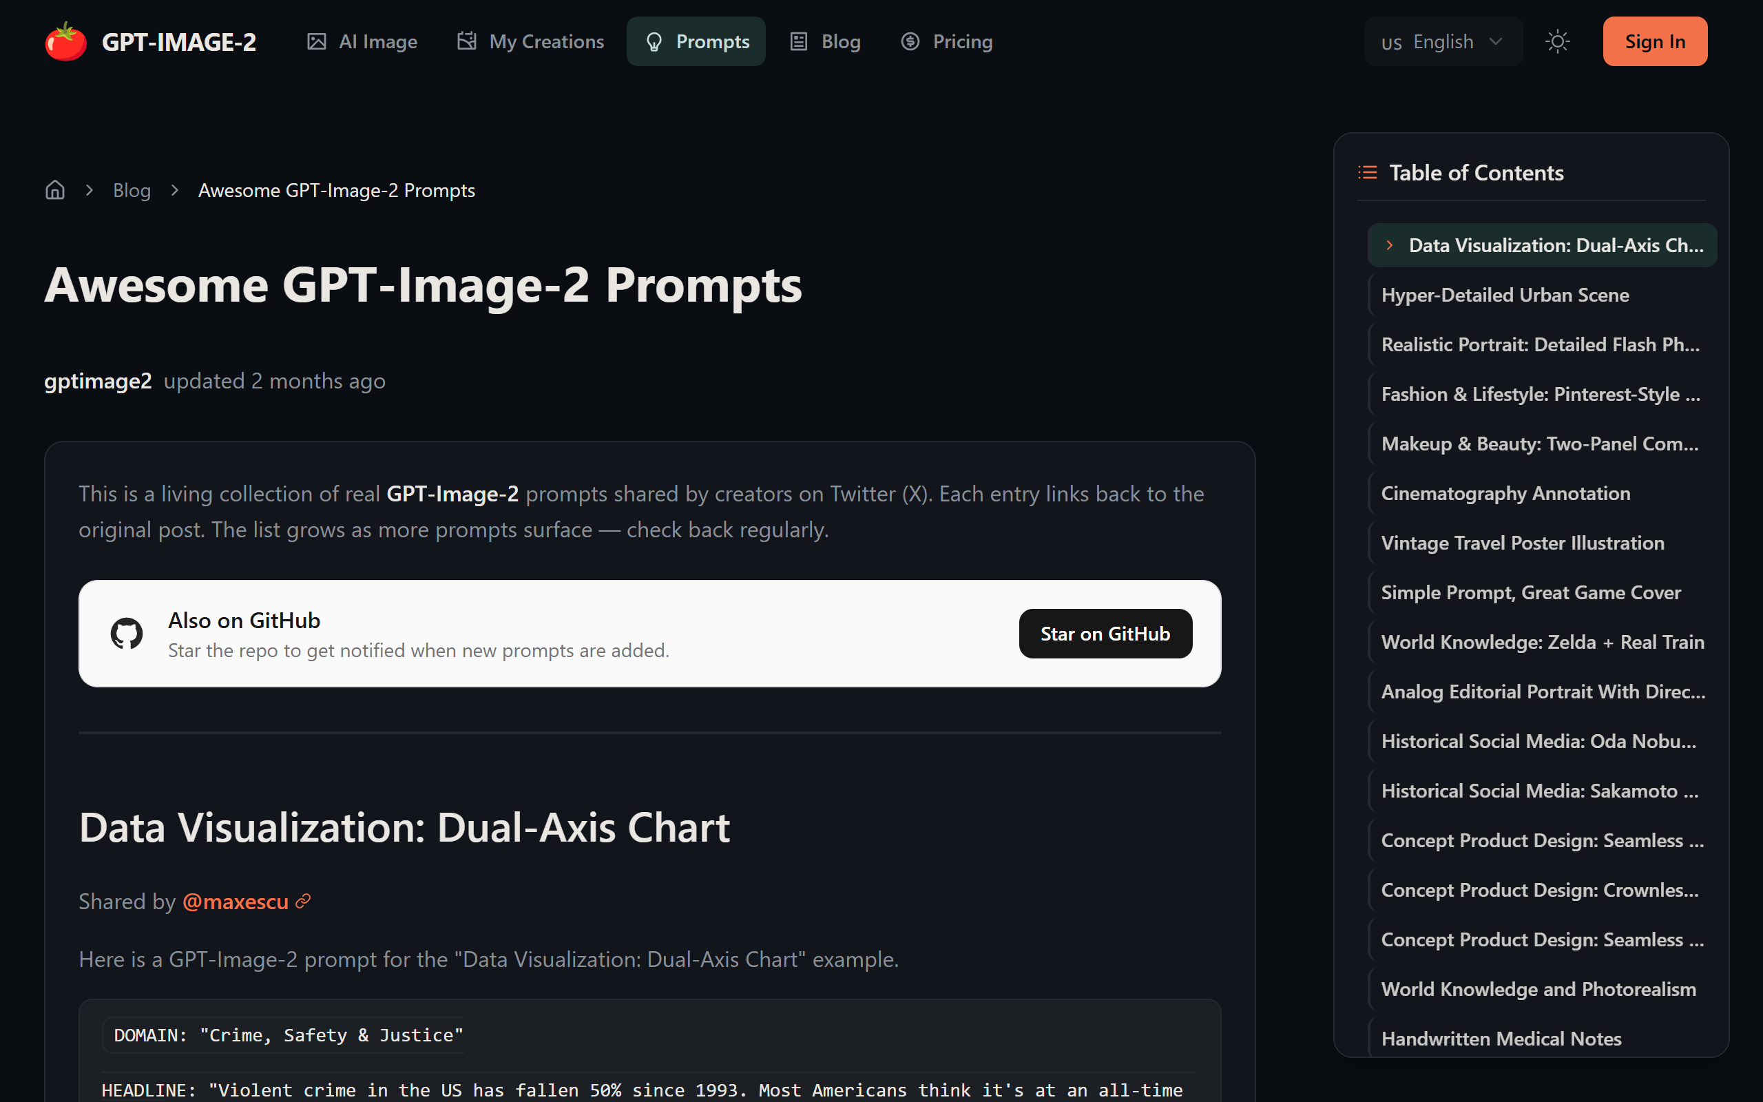
Task: Open the @maxescu profile link
Action: point(236,902)
